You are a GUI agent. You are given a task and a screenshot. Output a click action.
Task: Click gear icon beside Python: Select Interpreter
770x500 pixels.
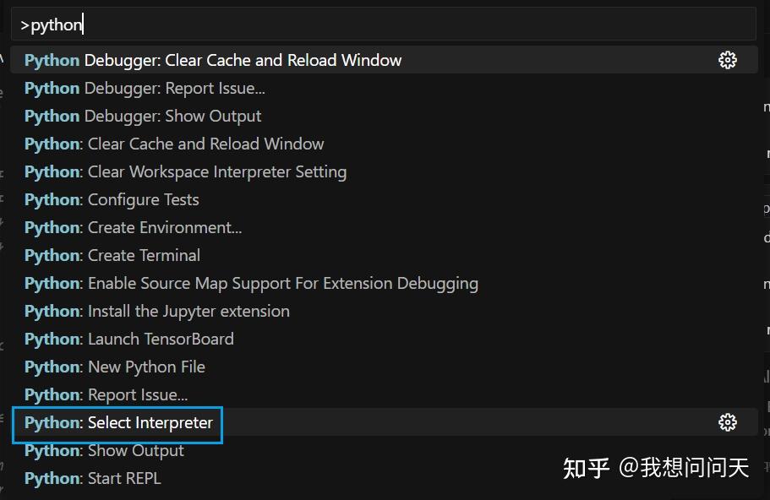727,422
